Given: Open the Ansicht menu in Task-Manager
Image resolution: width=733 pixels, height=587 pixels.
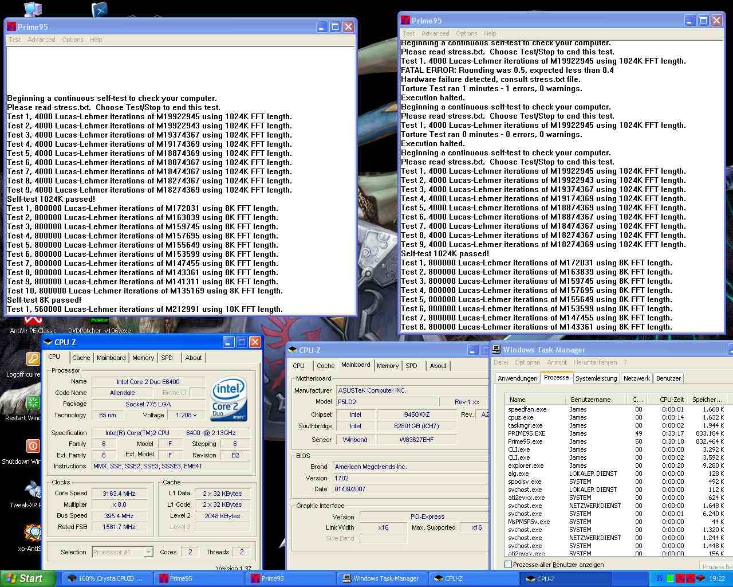Looking at the screenshot, I should point(557,362).
